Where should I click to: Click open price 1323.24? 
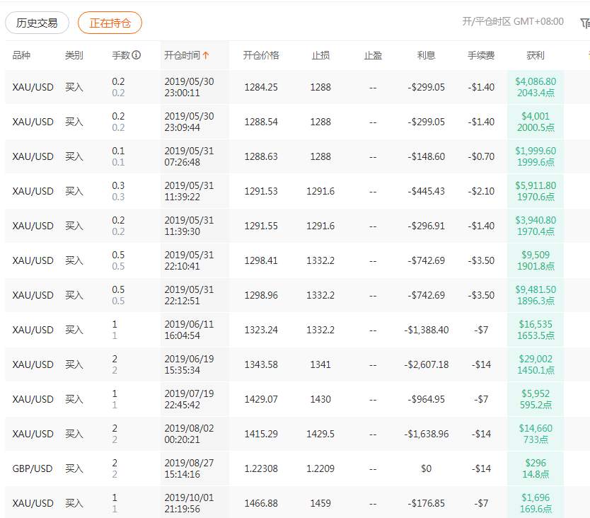261,330
